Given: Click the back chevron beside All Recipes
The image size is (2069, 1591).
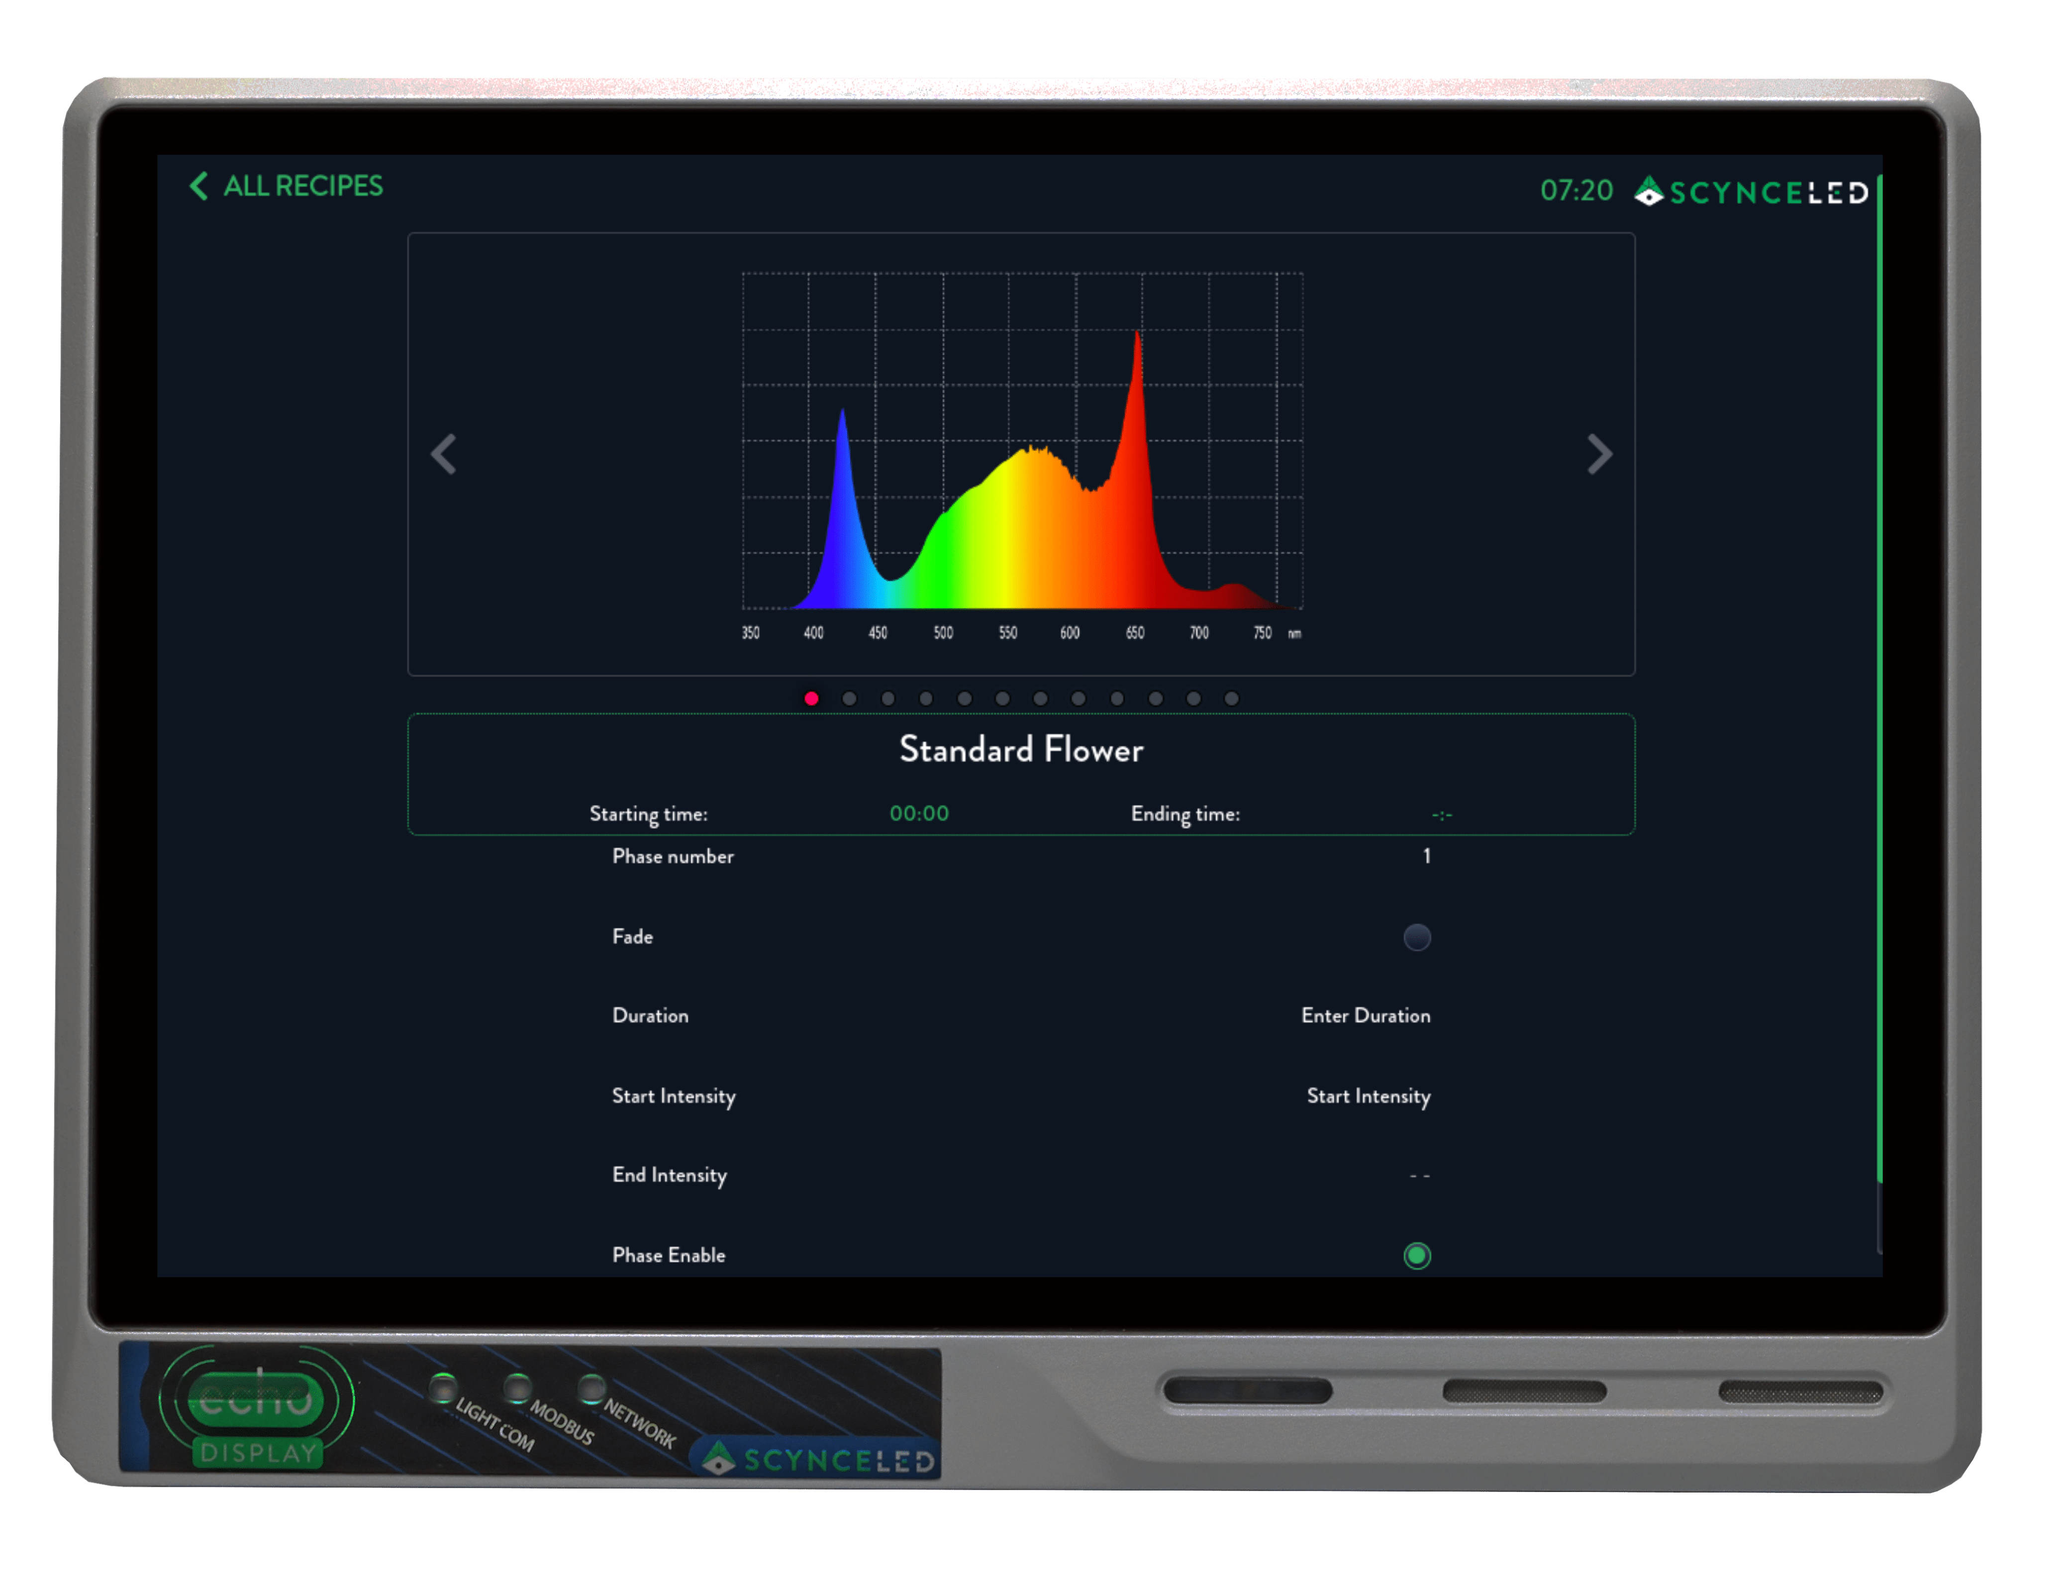Looking at the screenshot, I should (198, 186).
